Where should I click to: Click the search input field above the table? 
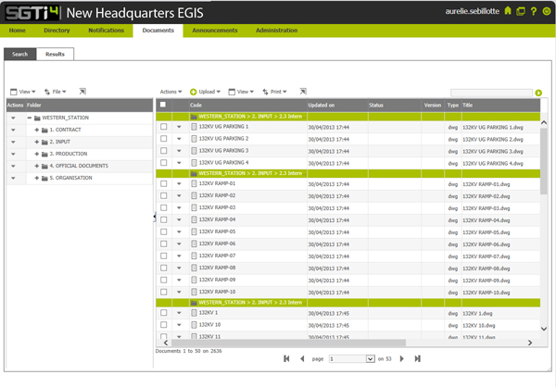(491, 93)
